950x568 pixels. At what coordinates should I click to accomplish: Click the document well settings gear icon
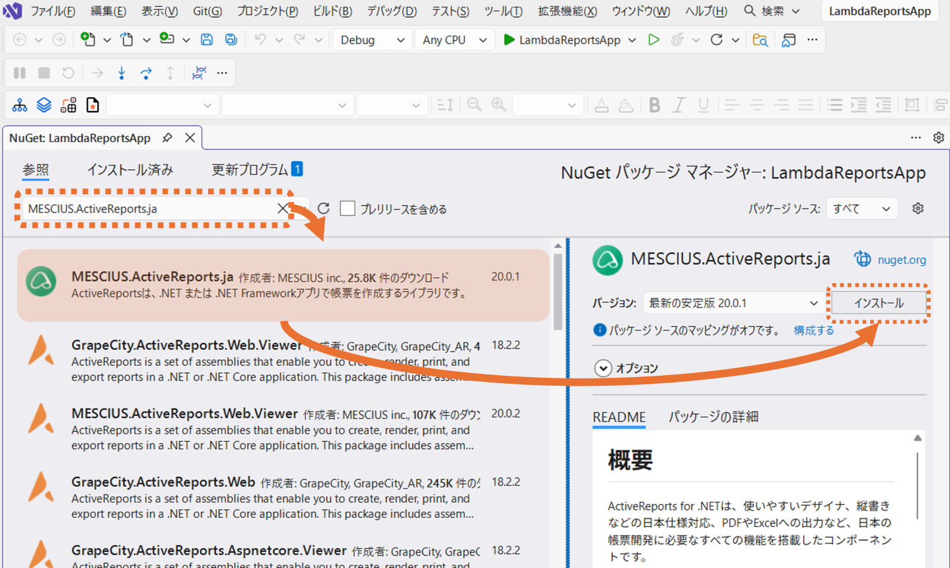pyautogui.click(x=938, y=137)
